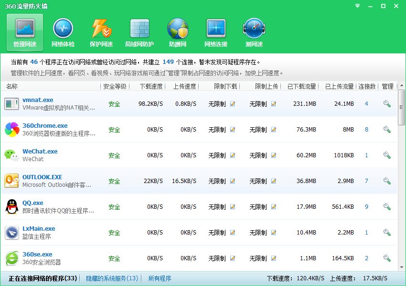This screenshot has width=406, height=286.
Task: Open the 局域网防护 LAN protection wall icon
Action: point(139,32)
